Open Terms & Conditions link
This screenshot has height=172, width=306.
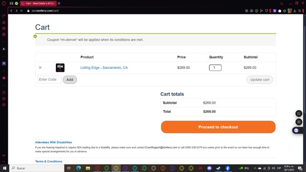coord(49,161)
